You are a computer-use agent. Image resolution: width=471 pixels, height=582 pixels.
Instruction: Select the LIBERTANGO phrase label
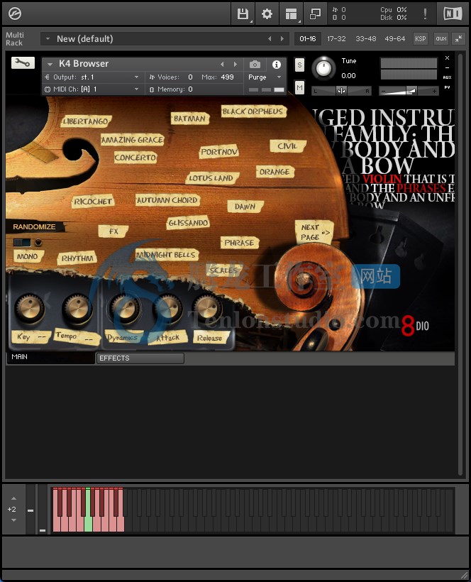[x=86, y=121]
